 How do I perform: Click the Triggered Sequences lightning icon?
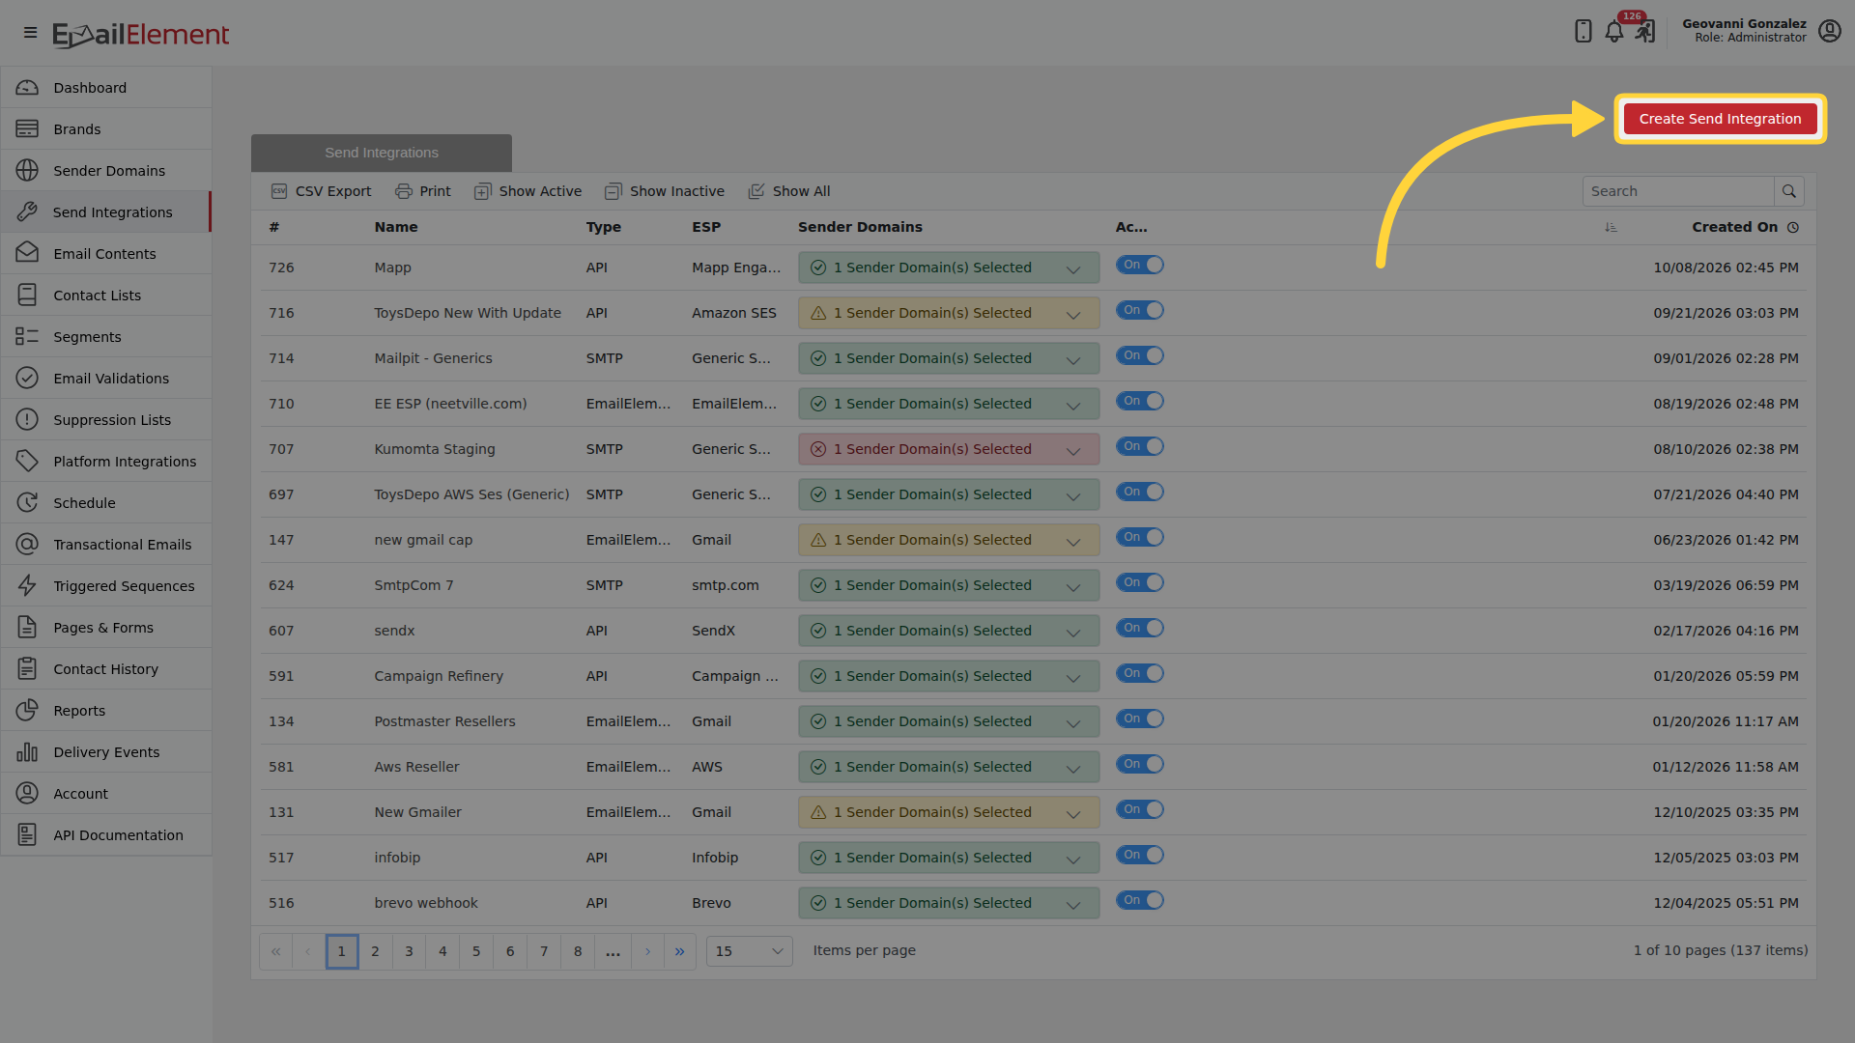point(27,586)
